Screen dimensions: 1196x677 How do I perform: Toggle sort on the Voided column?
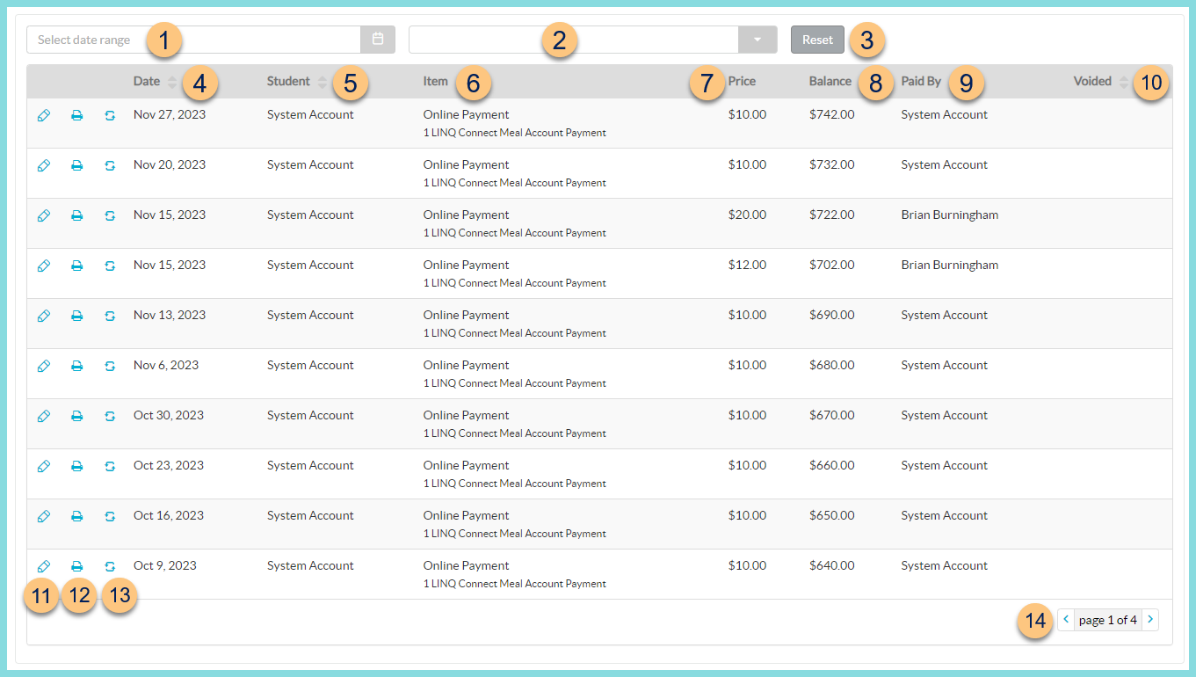(x=1124, y=80)
